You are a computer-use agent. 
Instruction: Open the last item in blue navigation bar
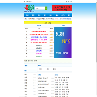69,15
